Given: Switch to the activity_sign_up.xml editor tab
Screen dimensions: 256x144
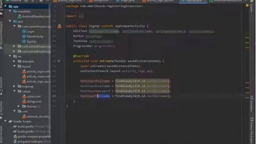Looking at the screenshot, I should [158, 1].
